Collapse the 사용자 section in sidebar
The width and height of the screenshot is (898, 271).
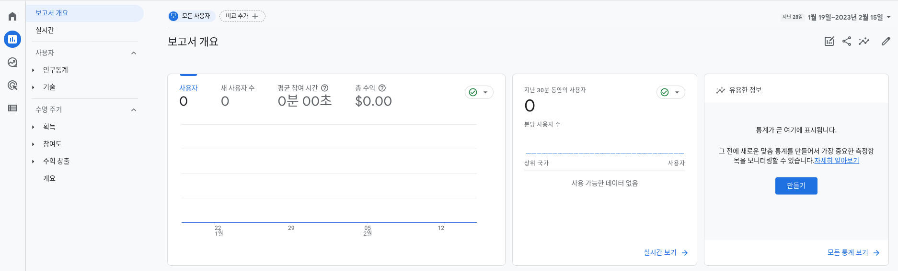pos(134,53)
